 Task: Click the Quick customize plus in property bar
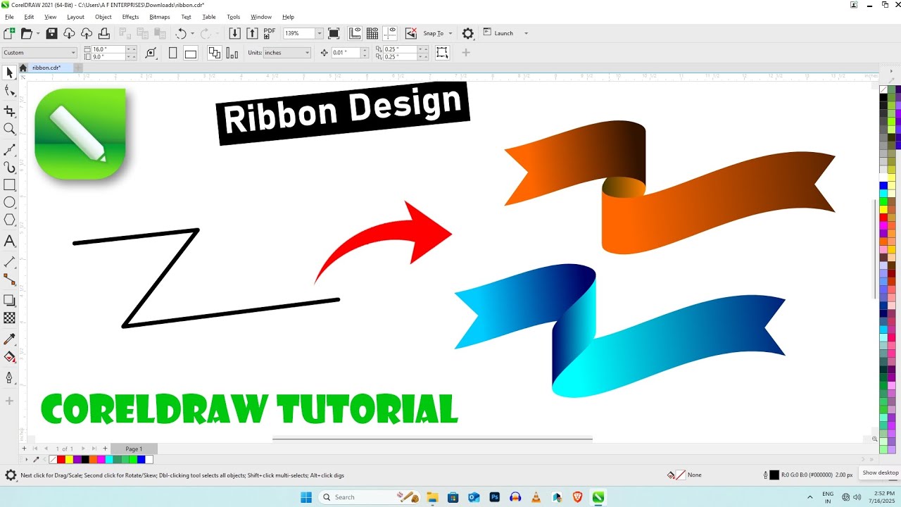pyautogui.click(x=465, y=53)
